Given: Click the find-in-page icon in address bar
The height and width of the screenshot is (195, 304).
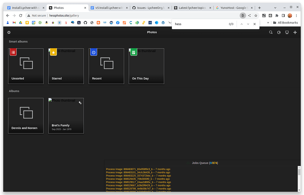Looking at the screenshot, I should coord(243,15).
